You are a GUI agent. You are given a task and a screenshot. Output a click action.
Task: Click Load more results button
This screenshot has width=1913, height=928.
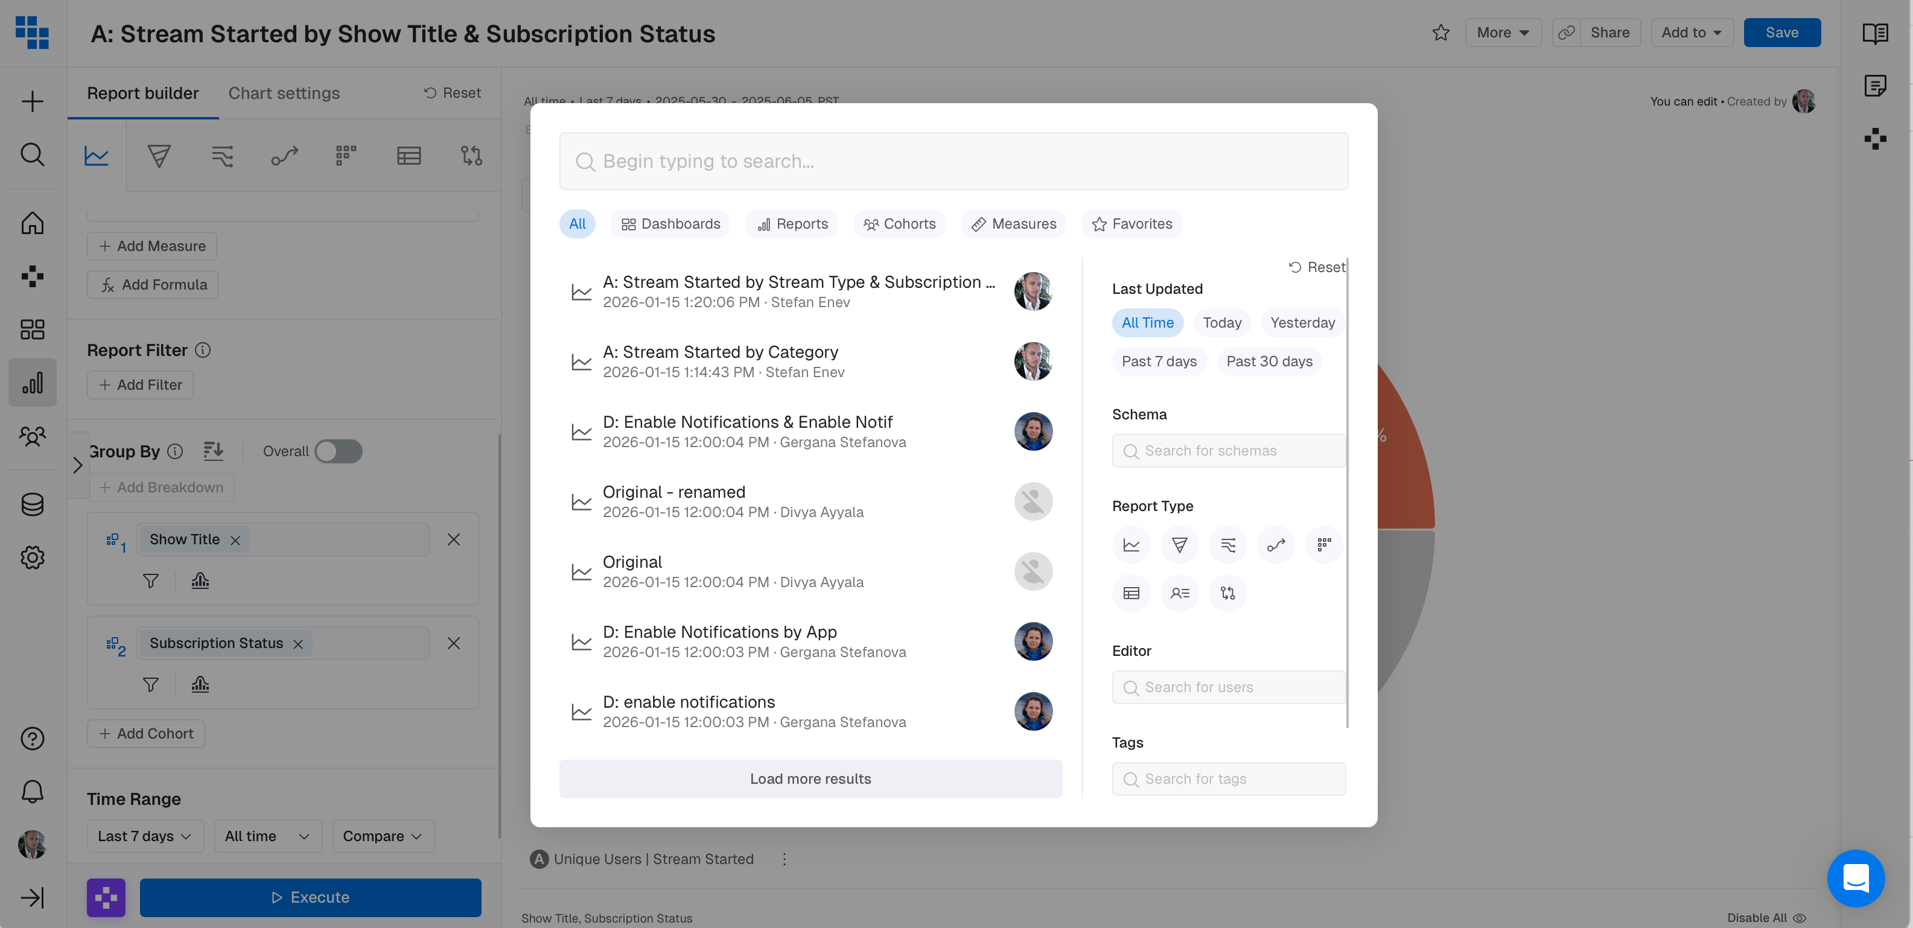click(810, 779)
